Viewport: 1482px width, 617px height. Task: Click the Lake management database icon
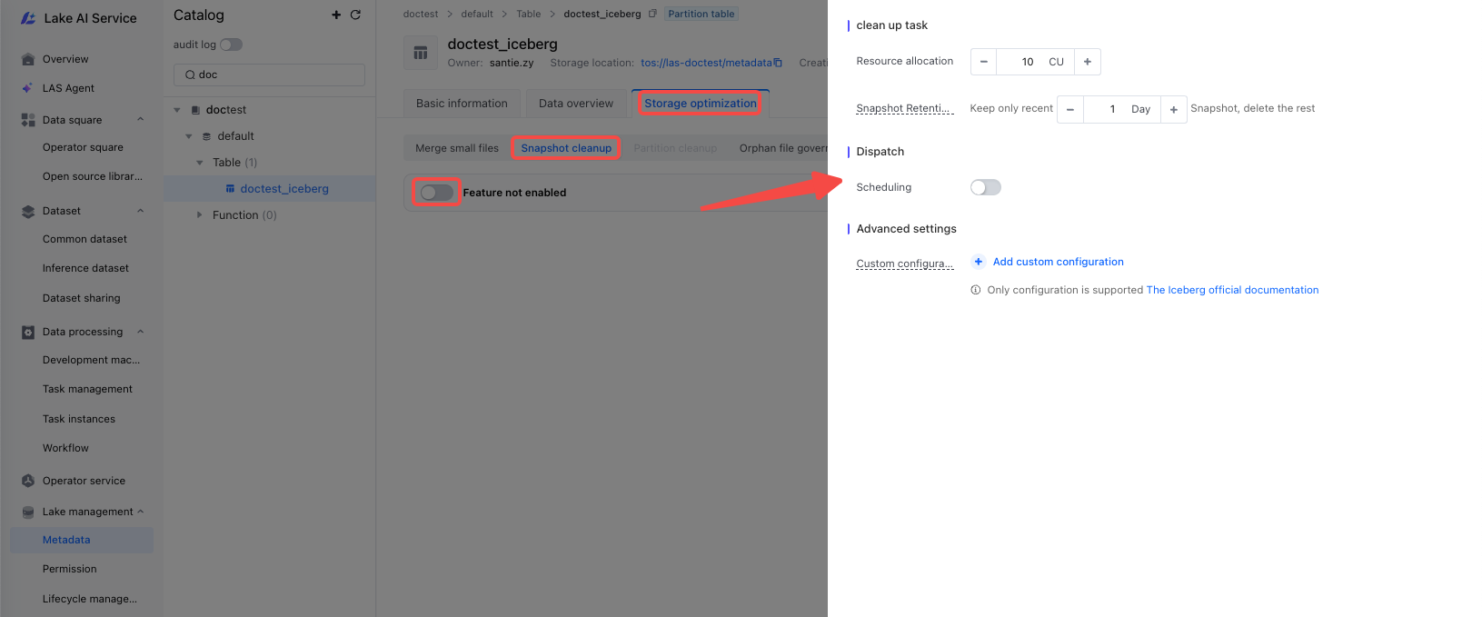pyautogui.click(x=28, y=512)
